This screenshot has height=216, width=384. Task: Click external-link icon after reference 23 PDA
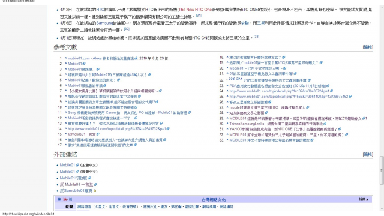(x=328, y=86)
